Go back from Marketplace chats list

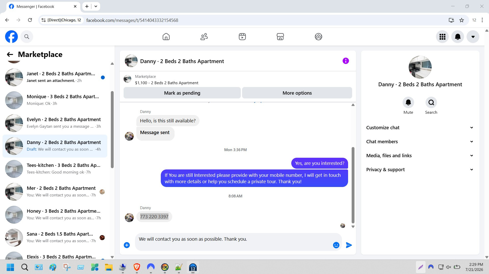(x=10, y=54)
